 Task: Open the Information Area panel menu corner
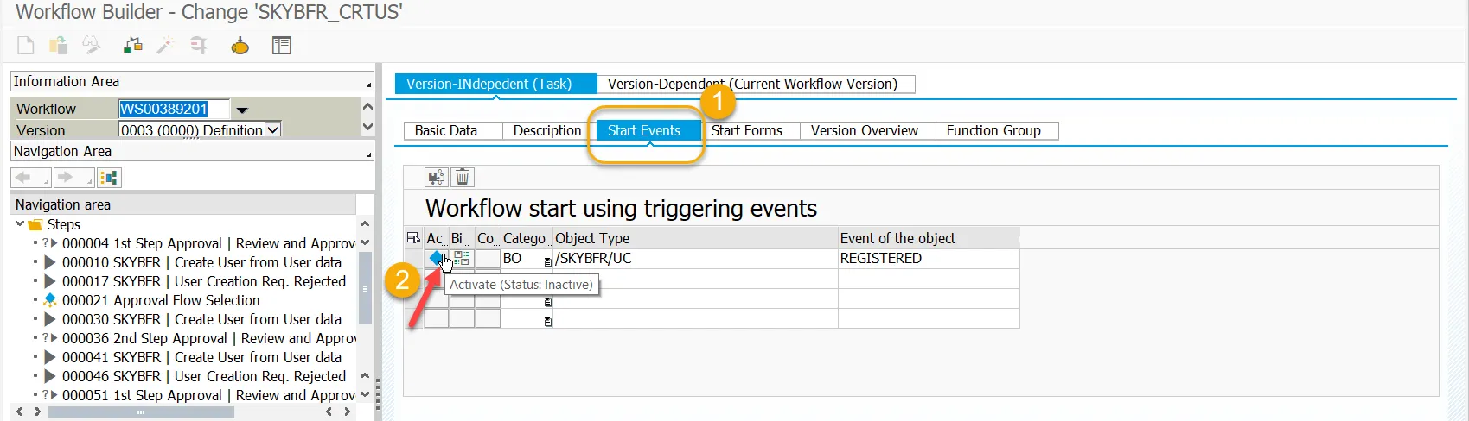(x=368, y=85)
